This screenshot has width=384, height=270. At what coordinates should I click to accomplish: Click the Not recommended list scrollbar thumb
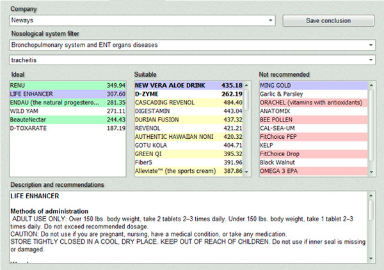point(371,125)
